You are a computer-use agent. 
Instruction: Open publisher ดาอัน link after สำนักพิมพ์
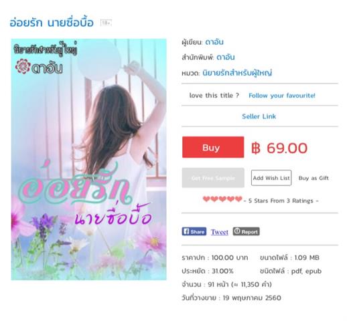point(226,57)
